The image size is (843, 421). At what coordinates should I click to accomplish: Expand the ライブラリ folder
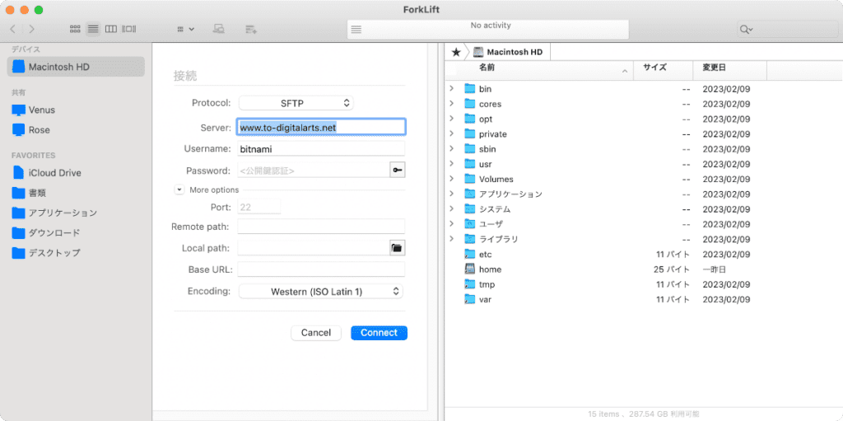452,238
